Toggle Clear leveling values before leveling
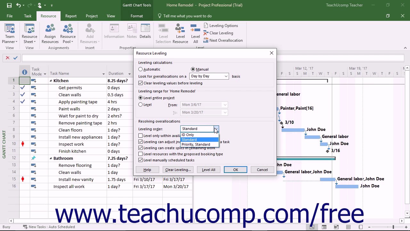 click(x=140, y=83)
